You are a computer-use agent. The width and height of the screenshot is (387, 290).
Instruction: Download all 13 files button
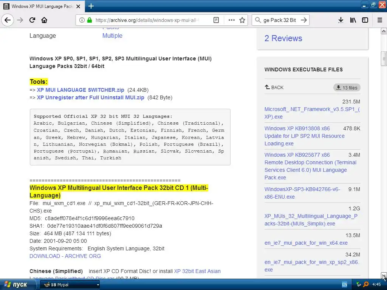click(x=347, y=88)
